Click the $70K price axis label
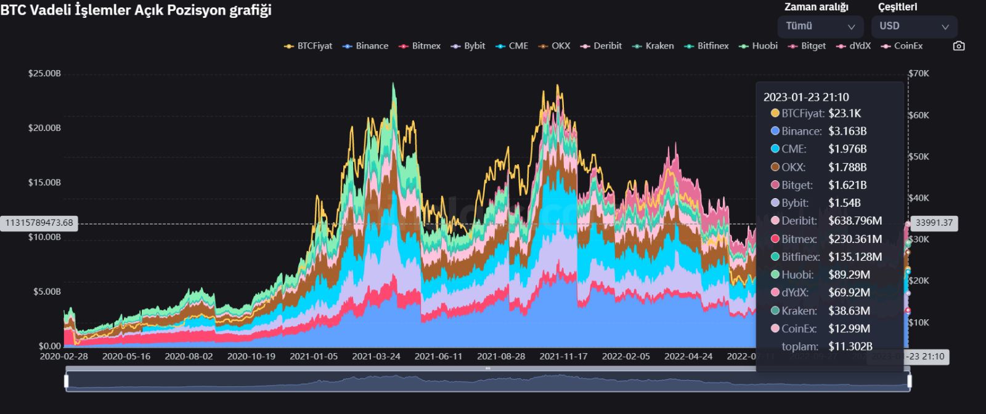 click(x=918, y=73)
